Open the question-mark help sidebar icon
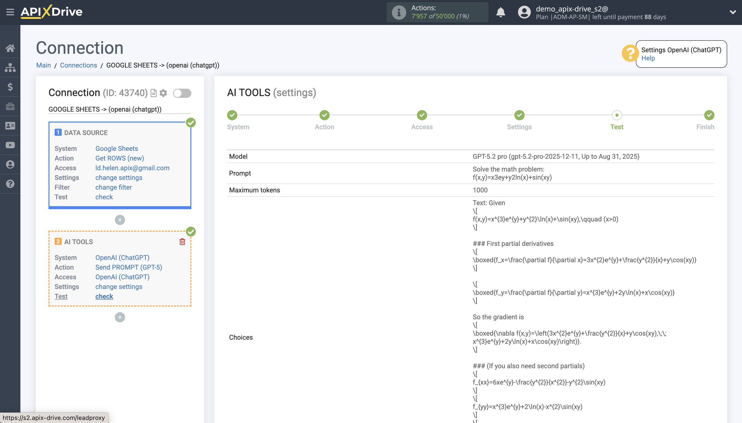Viewport: 742px width, 423px height. point(10,184)
